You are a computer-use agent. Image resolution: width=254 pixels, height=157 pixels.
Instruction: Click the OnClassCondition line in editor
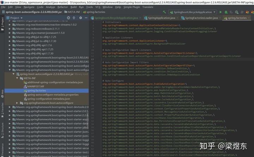(146, 72)
